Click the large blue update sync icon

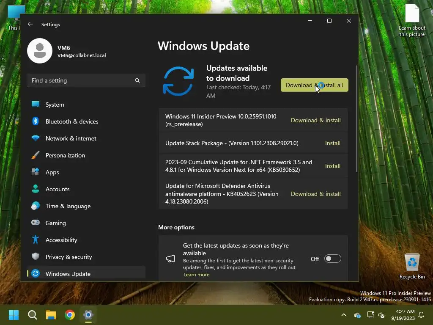point(178,81)
